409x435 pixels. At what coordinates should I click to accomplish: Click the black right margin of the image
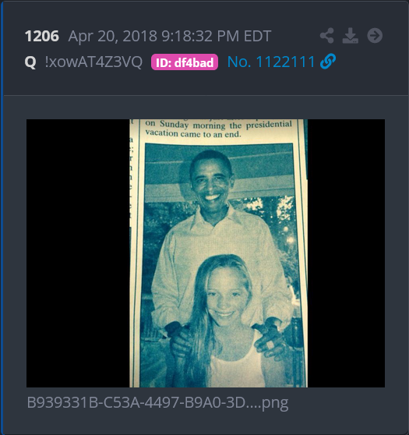pyautogui.click(x=346, y=253)
